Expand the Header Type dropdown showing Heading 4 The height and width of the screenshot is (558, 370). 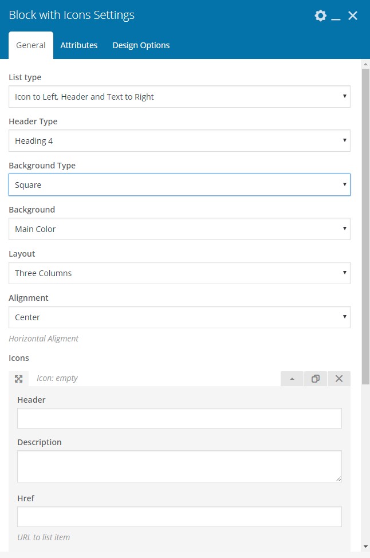point(180,140)
